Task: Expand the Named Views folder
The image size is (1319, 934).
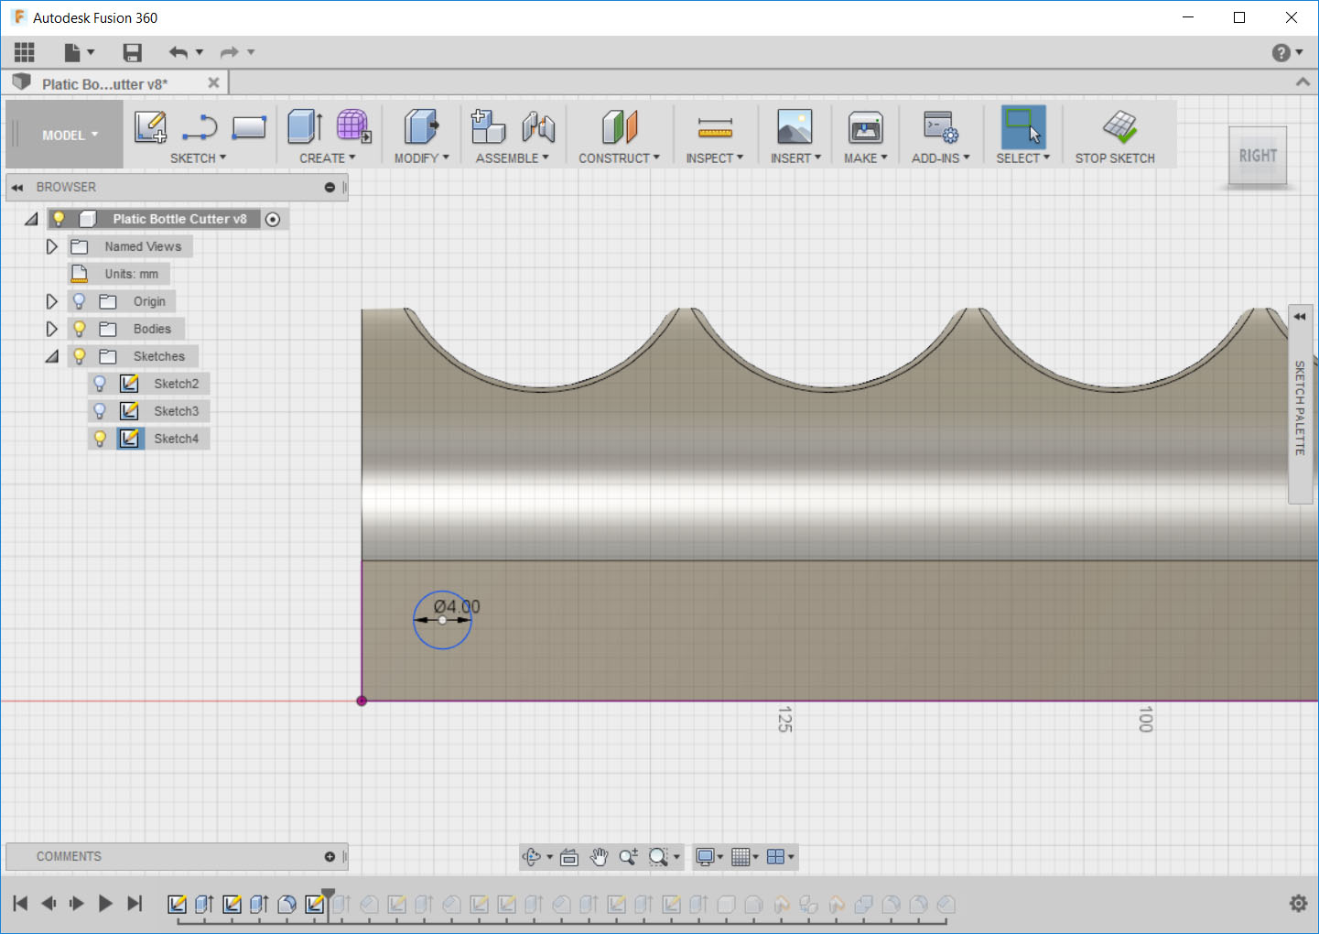Action: click(51, 245)
